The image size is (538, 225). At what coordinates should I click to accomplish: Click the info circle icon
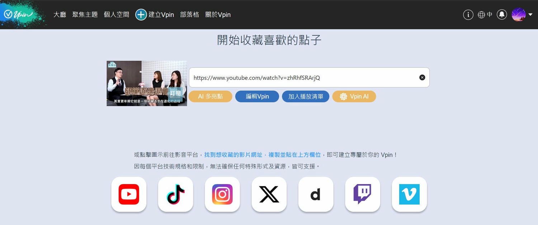click(x=468, y=15)
